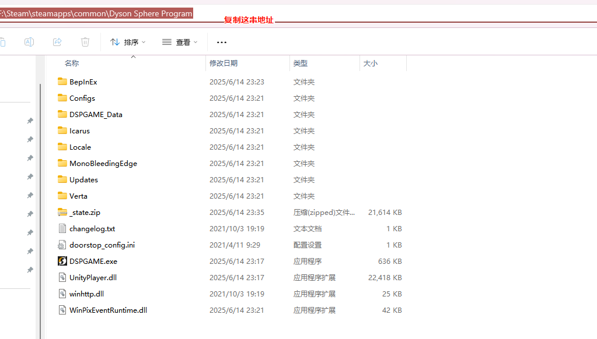Click the Share toolbar icon
This screenshot has height=339, width=597.
point(57,42)
